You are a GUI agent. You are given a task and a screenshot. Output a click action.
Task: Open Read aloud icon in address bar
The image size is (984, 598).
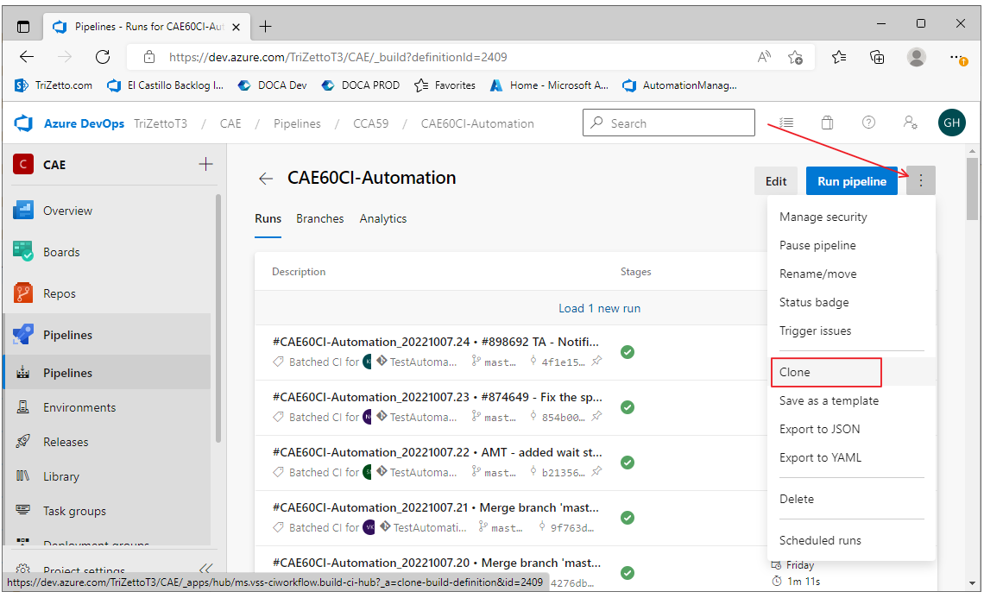tap(764, 57)
